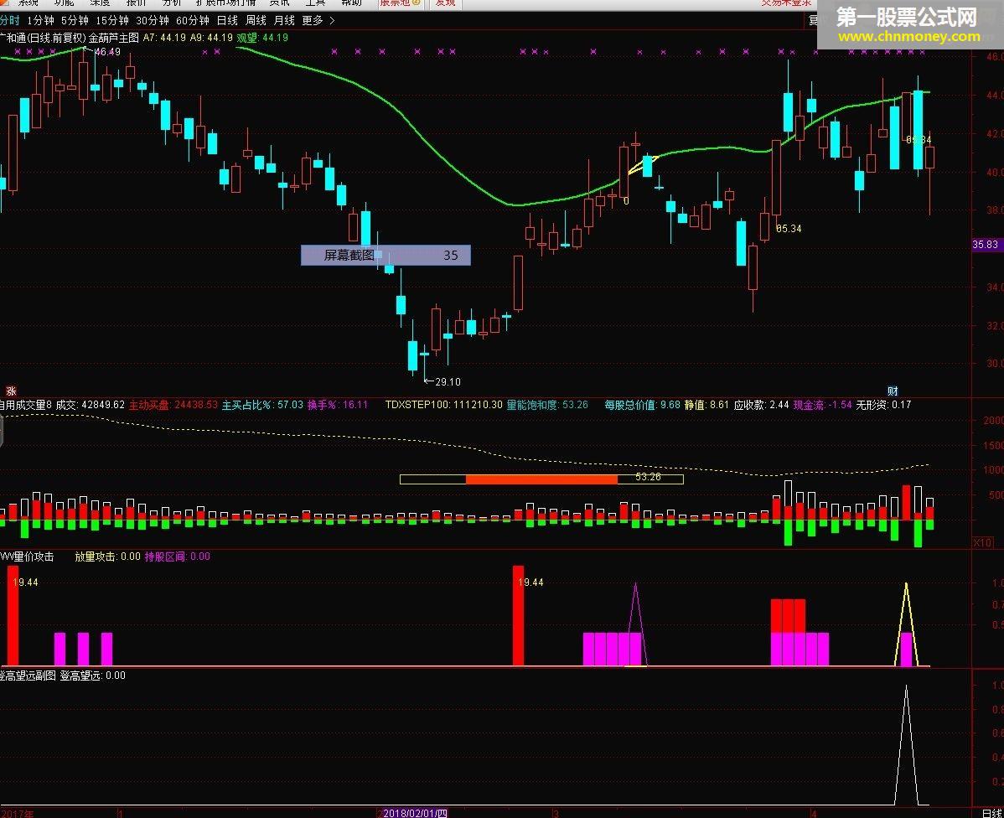This screenshot has height=818, width=1004.
Task: Select the 5分钟 period tab
Action: click(75, 20)
